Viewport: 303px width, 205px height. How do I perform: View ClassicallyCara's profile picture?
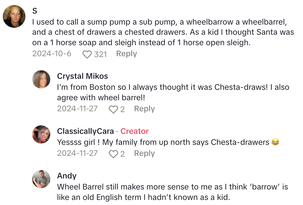tap(41, 134)
